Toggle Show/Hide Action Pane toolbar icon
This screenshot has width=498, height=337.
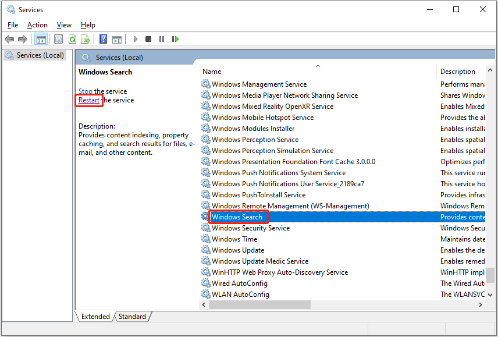(x=117, y=40)
